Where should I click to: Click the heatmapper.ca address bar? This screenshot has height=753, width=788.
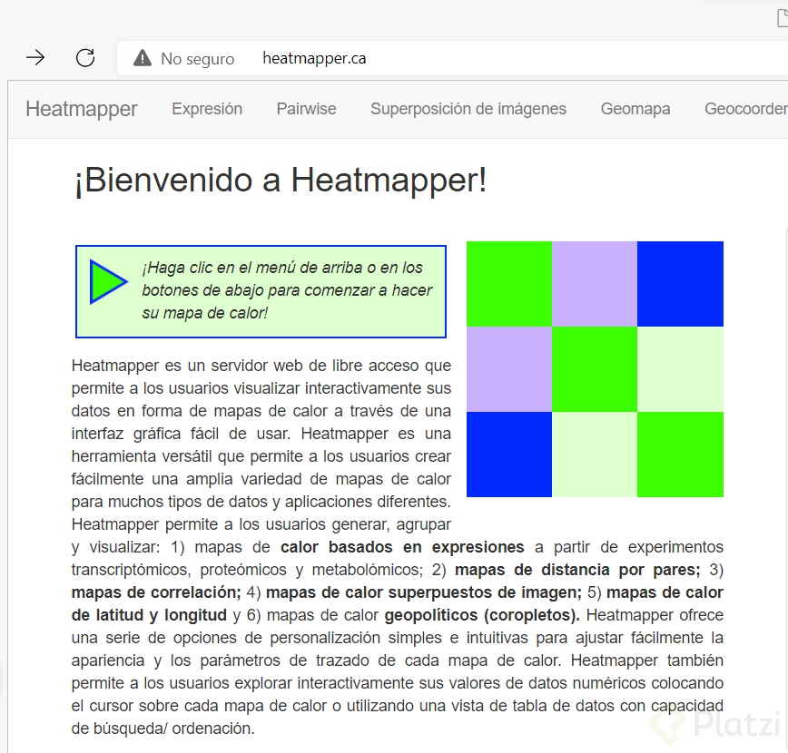click(452, 58)
